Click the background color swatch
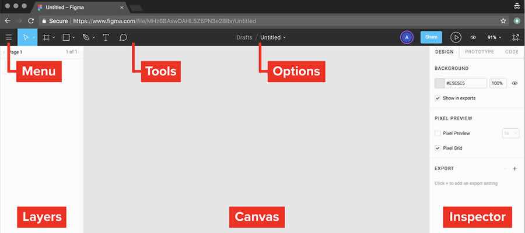The width and height of the screenshot is (525, 233). [440, 83]
